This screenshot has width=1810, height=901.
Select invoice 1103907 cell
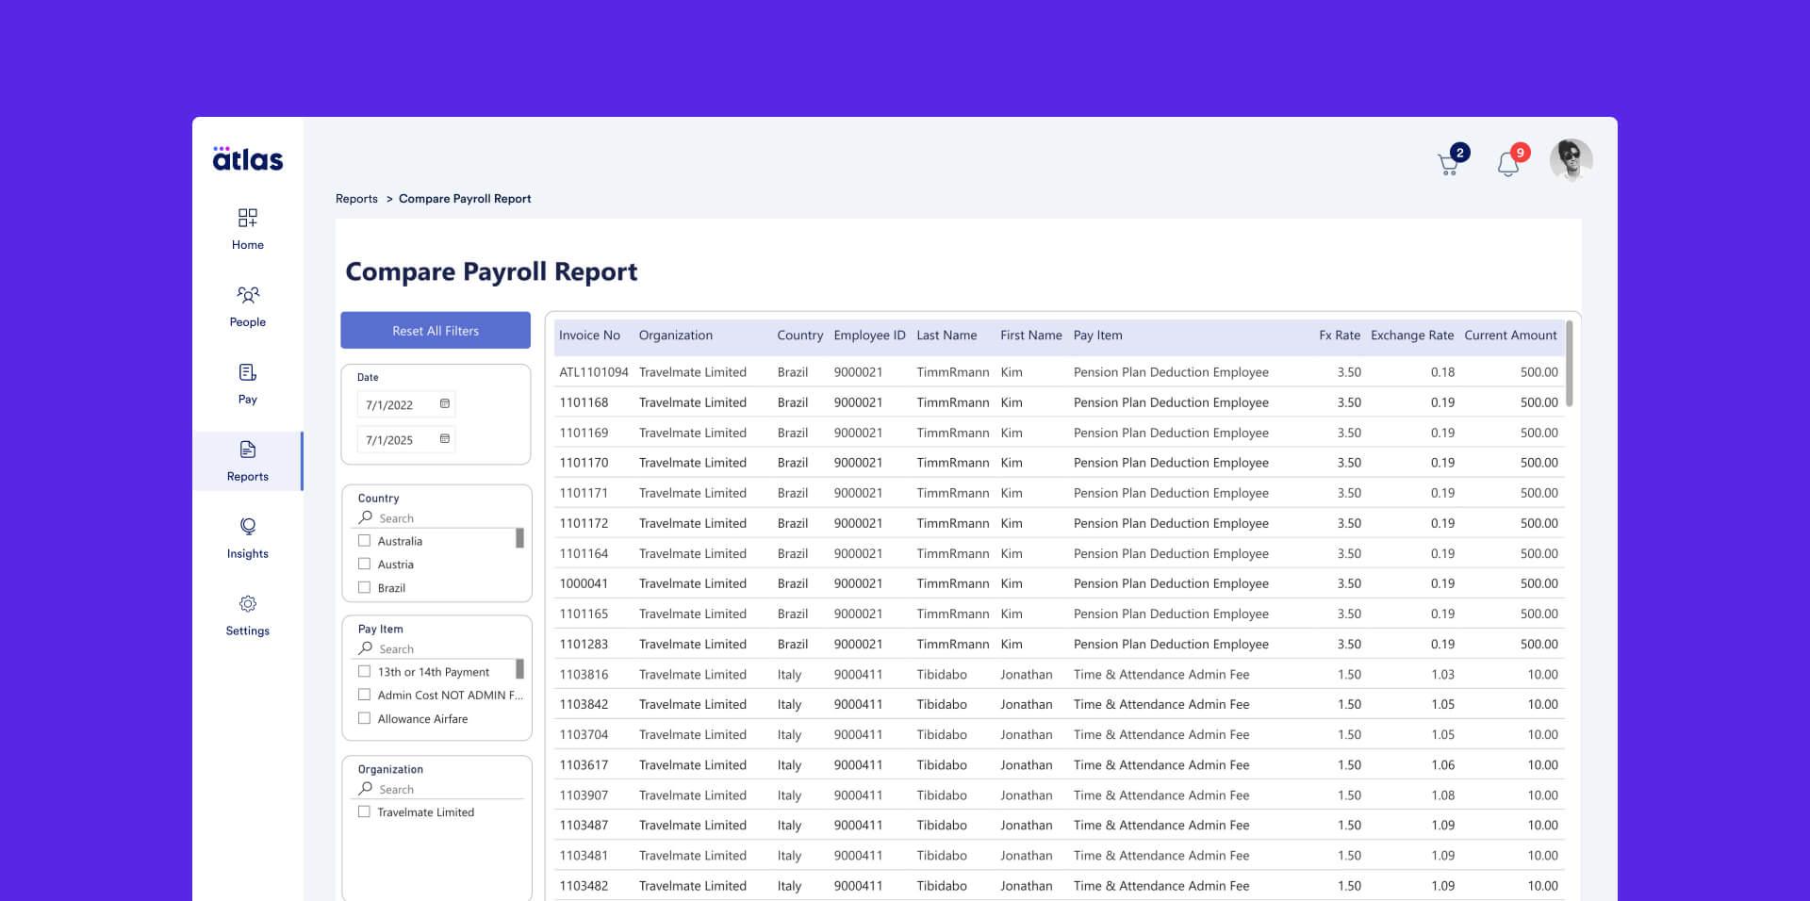pos(584,795)
